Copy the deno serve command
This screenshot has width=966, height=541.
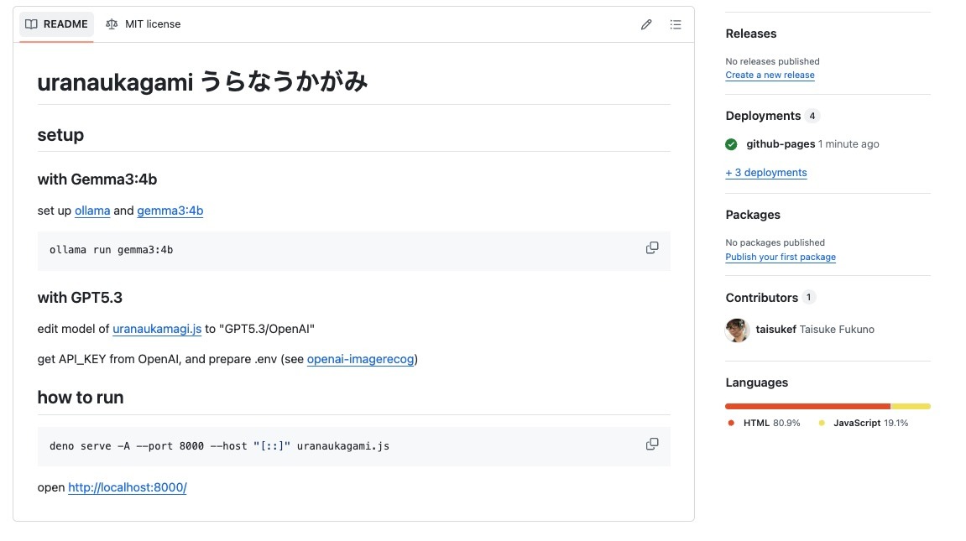[652, 445]
